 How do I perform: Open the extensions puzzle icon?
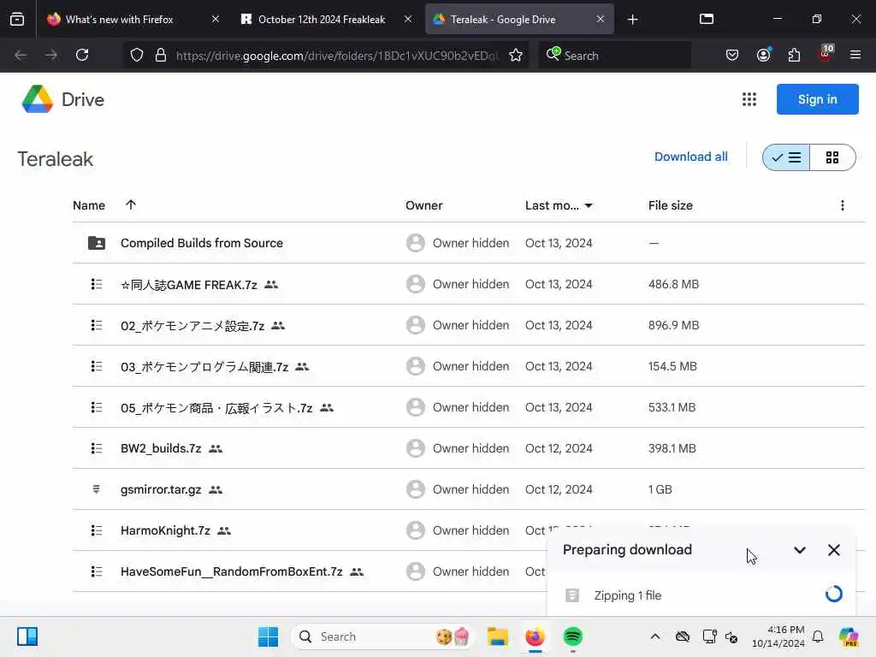[x=794, y=55]
